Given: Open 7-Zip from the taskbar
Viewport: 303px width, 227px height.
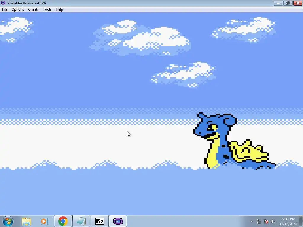Looking at the screenshot, I should tap(100, 221).
